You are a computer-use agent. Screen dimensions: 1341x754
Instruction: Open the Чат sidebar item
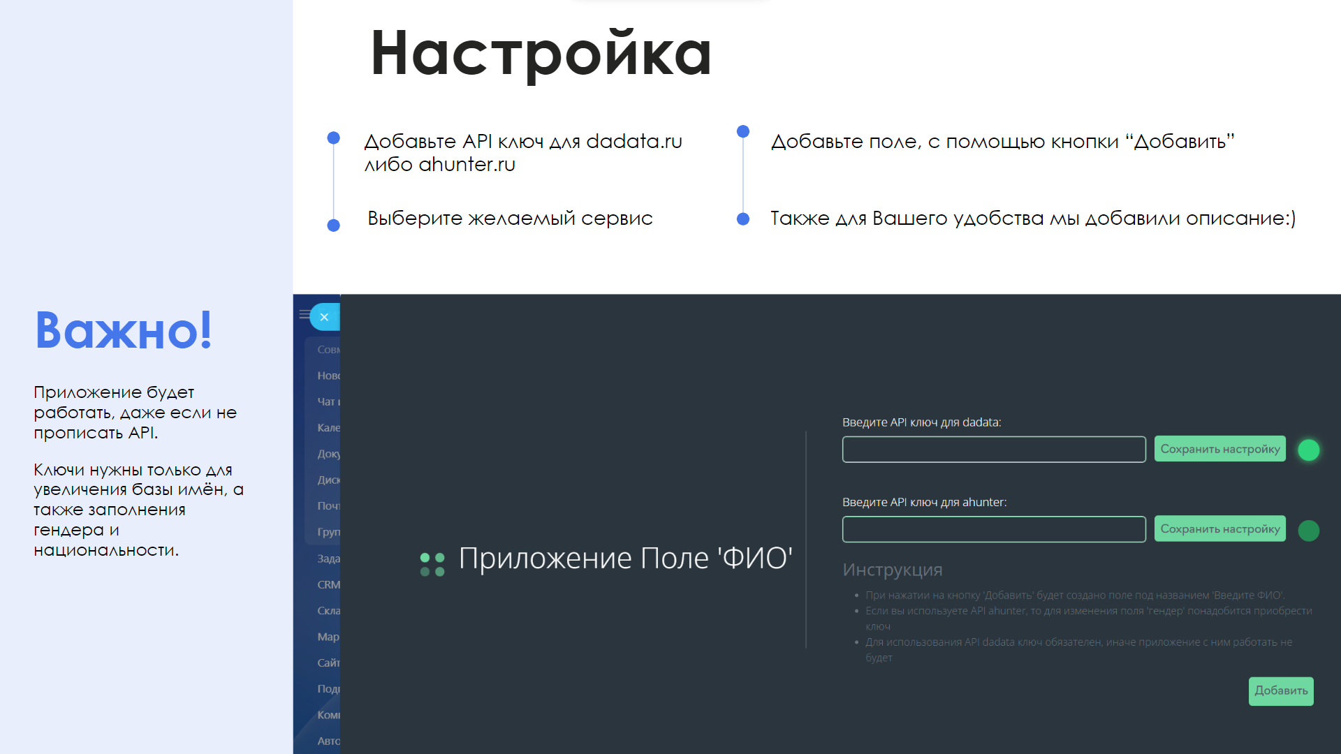(x=328, y=401)
